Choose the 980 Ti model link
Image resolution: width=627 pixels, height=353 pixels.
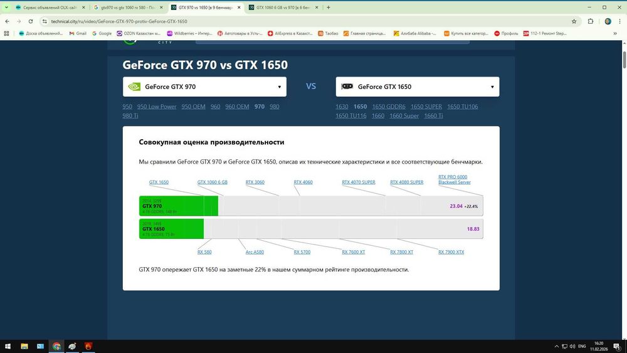coord(130,115)
